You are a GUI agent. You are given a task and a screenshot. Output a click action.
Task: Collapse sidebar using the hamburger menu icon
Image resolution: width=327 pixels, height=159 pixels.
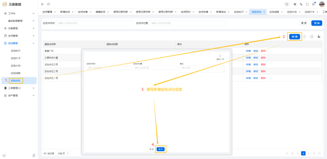(x=42, y=4)
